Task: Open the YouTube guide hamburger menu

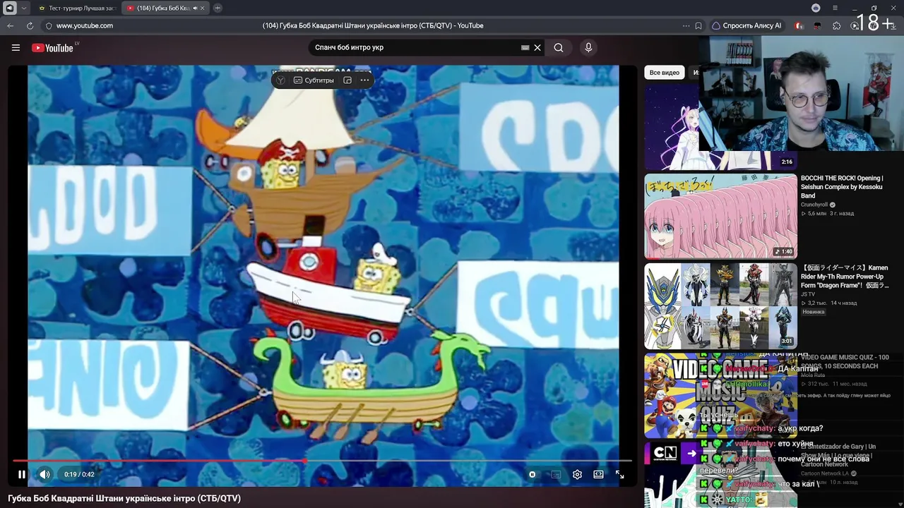Action: 16,47
